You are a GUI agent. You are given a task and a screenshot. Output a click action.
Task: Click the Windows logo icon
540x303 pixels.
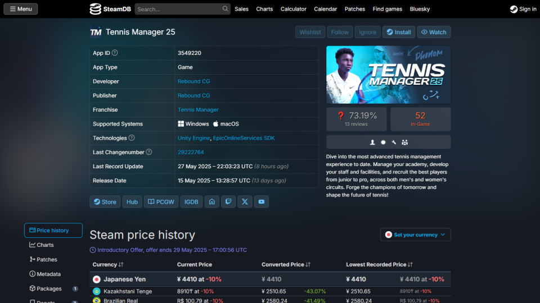point(181,123)
